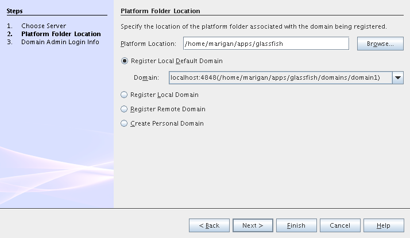Choose the Register Local Domain radio button
The width and height of the screenshot is (410, 238).
pos(125,95)
